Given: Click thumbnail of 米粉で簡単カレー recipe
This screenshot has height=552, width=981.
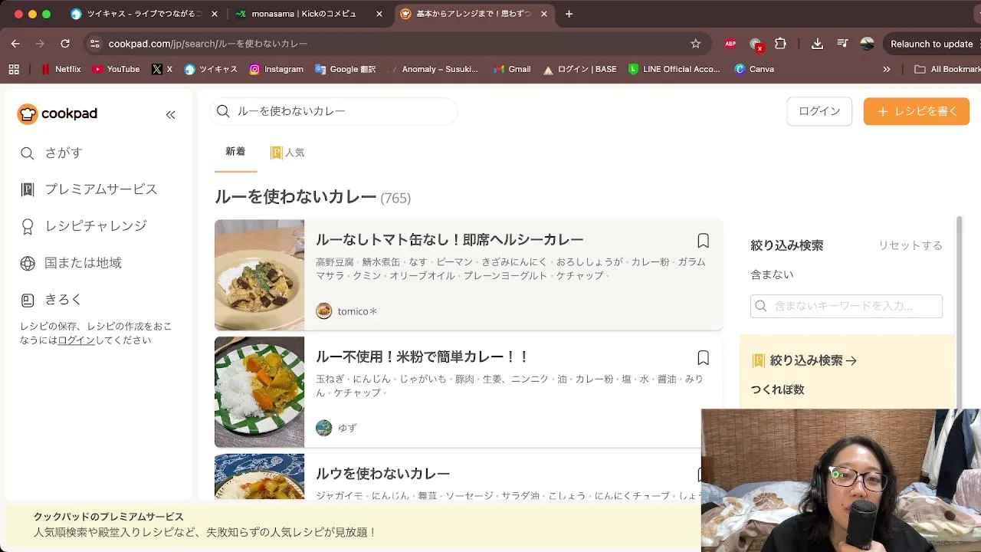Looking at the screenshot, I should pyautogui.click(x=259, y=392).
